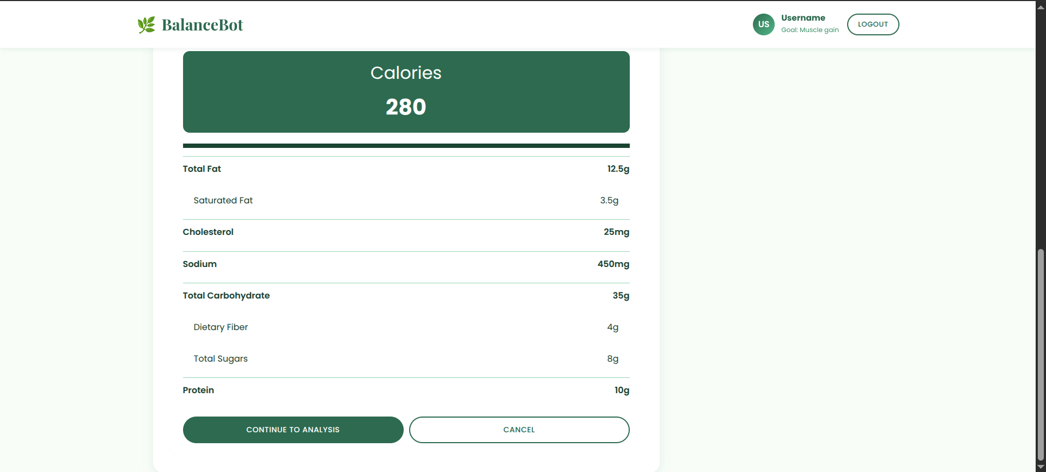Cancel the nutrition facts review

pyautogui.click(x=519, y=430)
